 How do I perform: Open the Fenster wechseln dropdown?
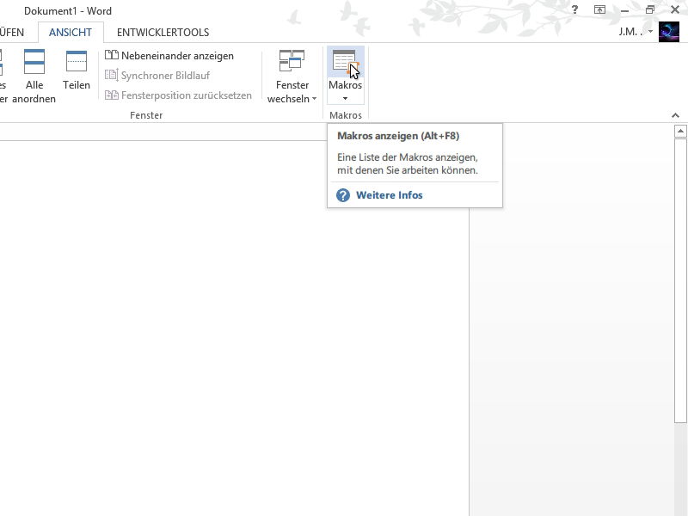292,77
